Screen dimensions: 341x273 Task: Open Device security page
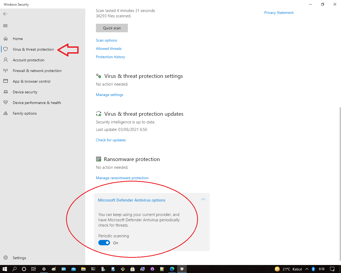[43, 92]
